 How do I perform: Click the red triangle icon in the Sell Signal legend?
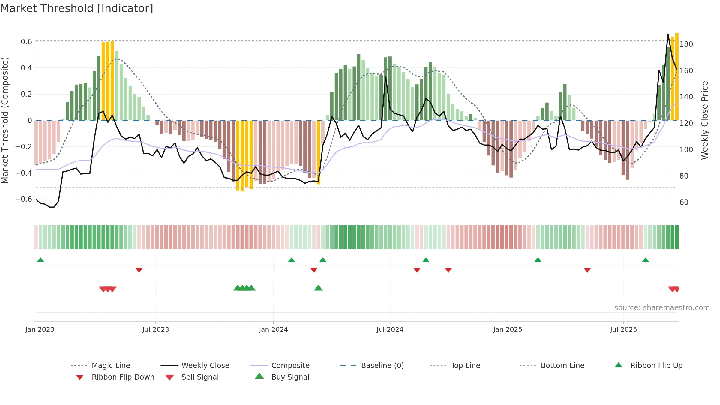coord(169,377)
